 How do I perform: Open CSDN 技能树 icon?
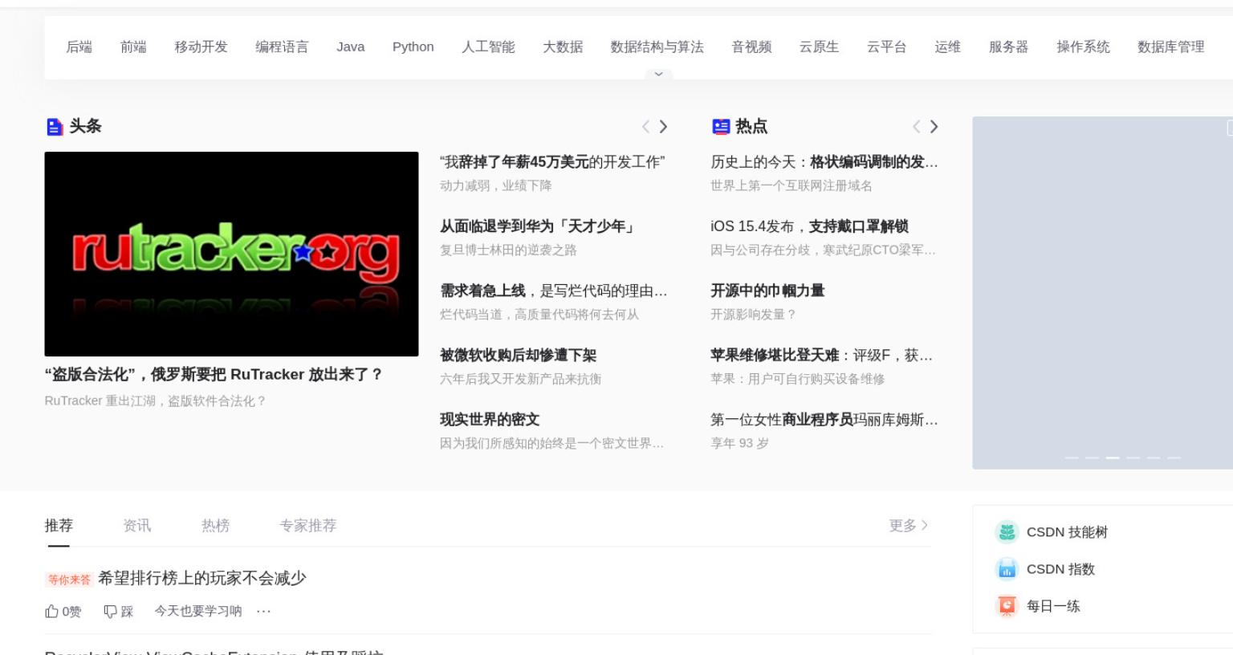(1007, 532)
